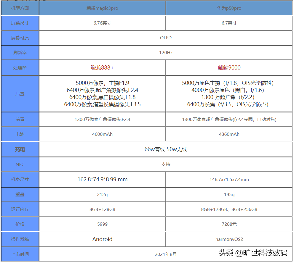The width and height of the screenshot is (294, 263).
Task: Select the 4360mAh battery value
Action: (229, 134)
